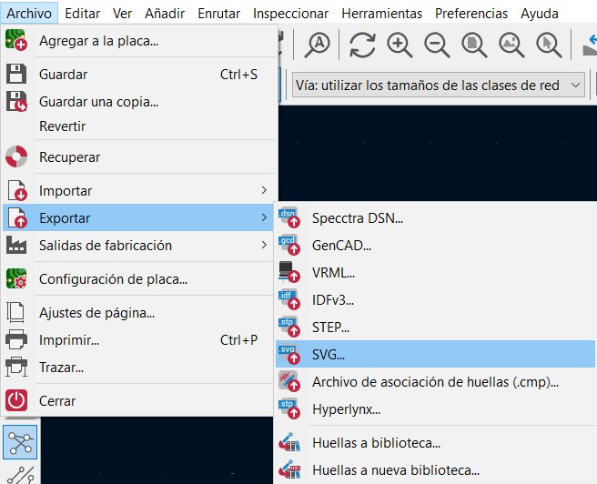Viewport: 597px width, 484px height.
Task: Click the footprint association .cmp icon
Action: click(289, 381)
